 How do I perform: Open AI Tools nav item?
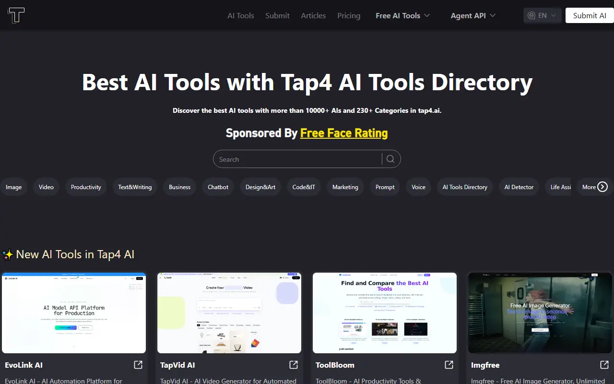pos(241,15)
